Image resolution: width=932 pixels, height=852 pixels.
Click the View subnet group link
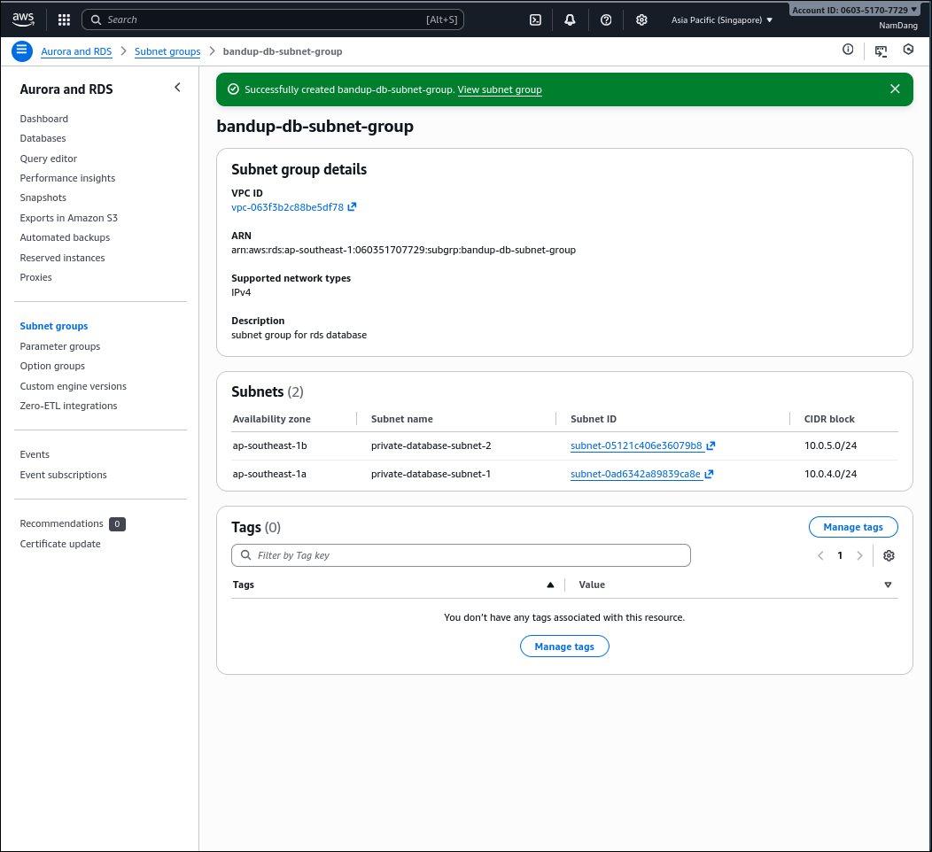(499, 89)
